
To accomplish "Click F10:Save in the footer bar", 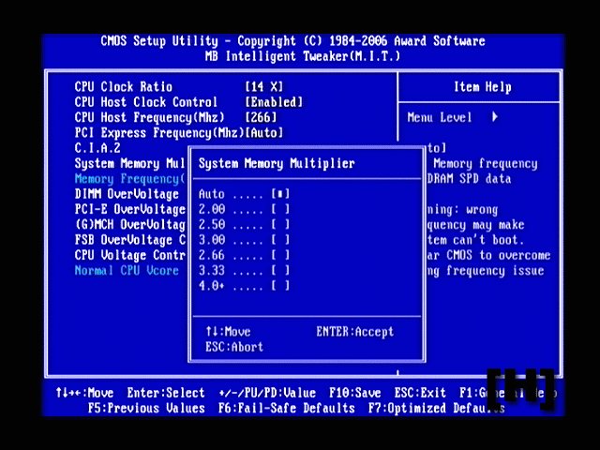I will [354, 393].
